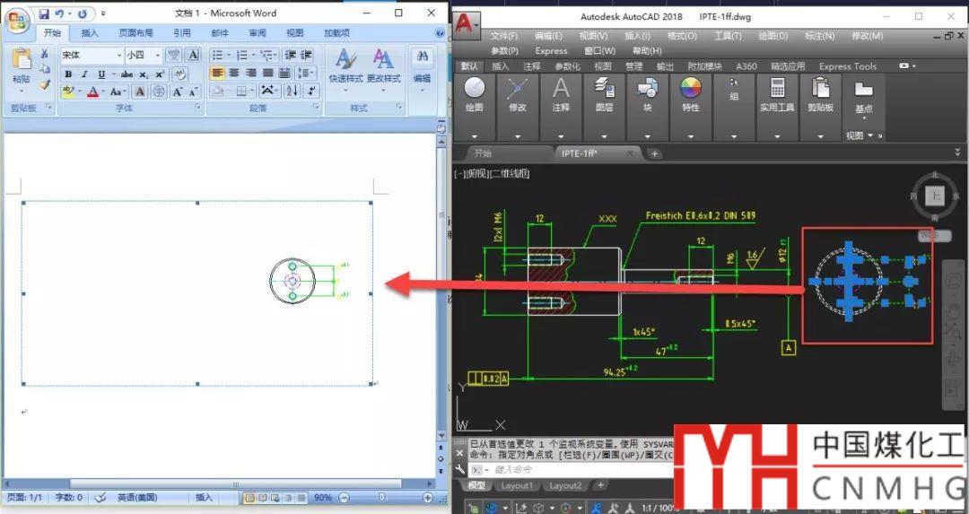This screenshot has width=969, height=514.
Task: Open the 实用工具 calculator panel
Action: pyautogui.click(x=777, y=88)
